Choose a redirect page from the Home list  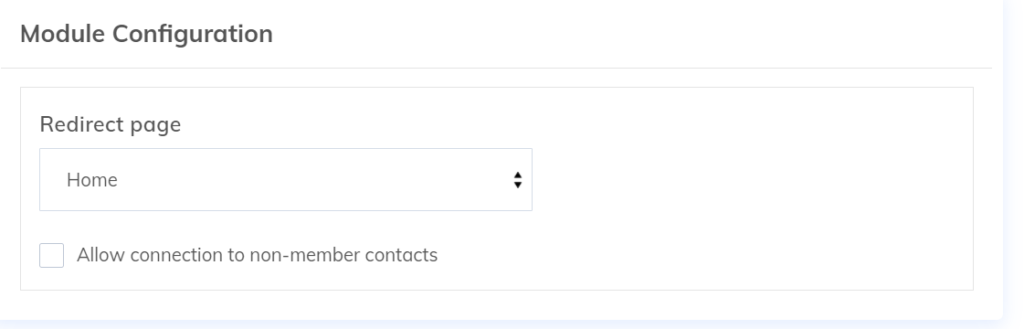point(285,179)
